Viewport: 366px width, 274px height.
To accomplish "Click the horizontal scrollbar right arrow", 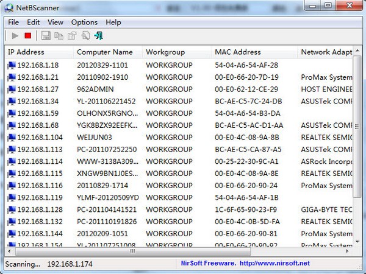I will coord(347,251).
